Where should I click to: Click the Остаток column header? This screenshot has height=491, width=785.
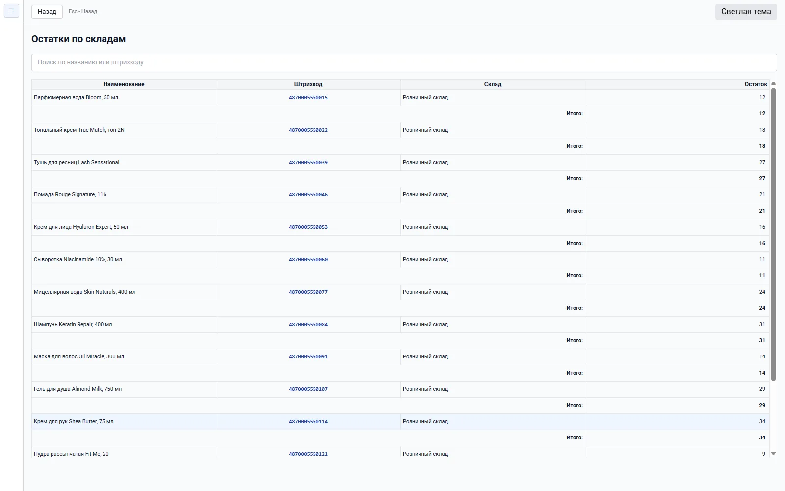click(677, 84)
